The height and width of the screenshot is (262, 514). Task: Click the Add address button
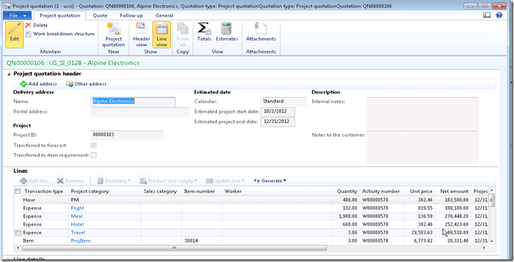39,84
